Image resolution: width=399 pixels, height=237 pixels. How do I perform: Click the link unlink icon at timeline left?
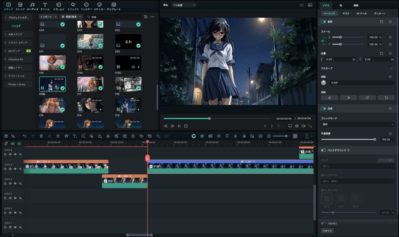[x=6, y=143]
